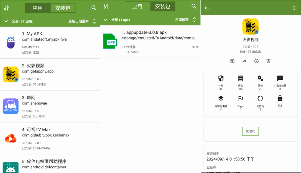Tap the share arrow icon

tap(244, 61)
